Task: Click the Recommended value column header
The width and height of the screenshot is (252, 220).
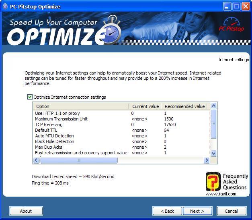Action: point(184,106)
